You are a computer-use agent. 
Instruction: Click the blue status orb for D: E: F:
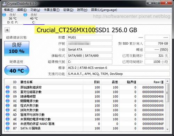pos(4,15)
